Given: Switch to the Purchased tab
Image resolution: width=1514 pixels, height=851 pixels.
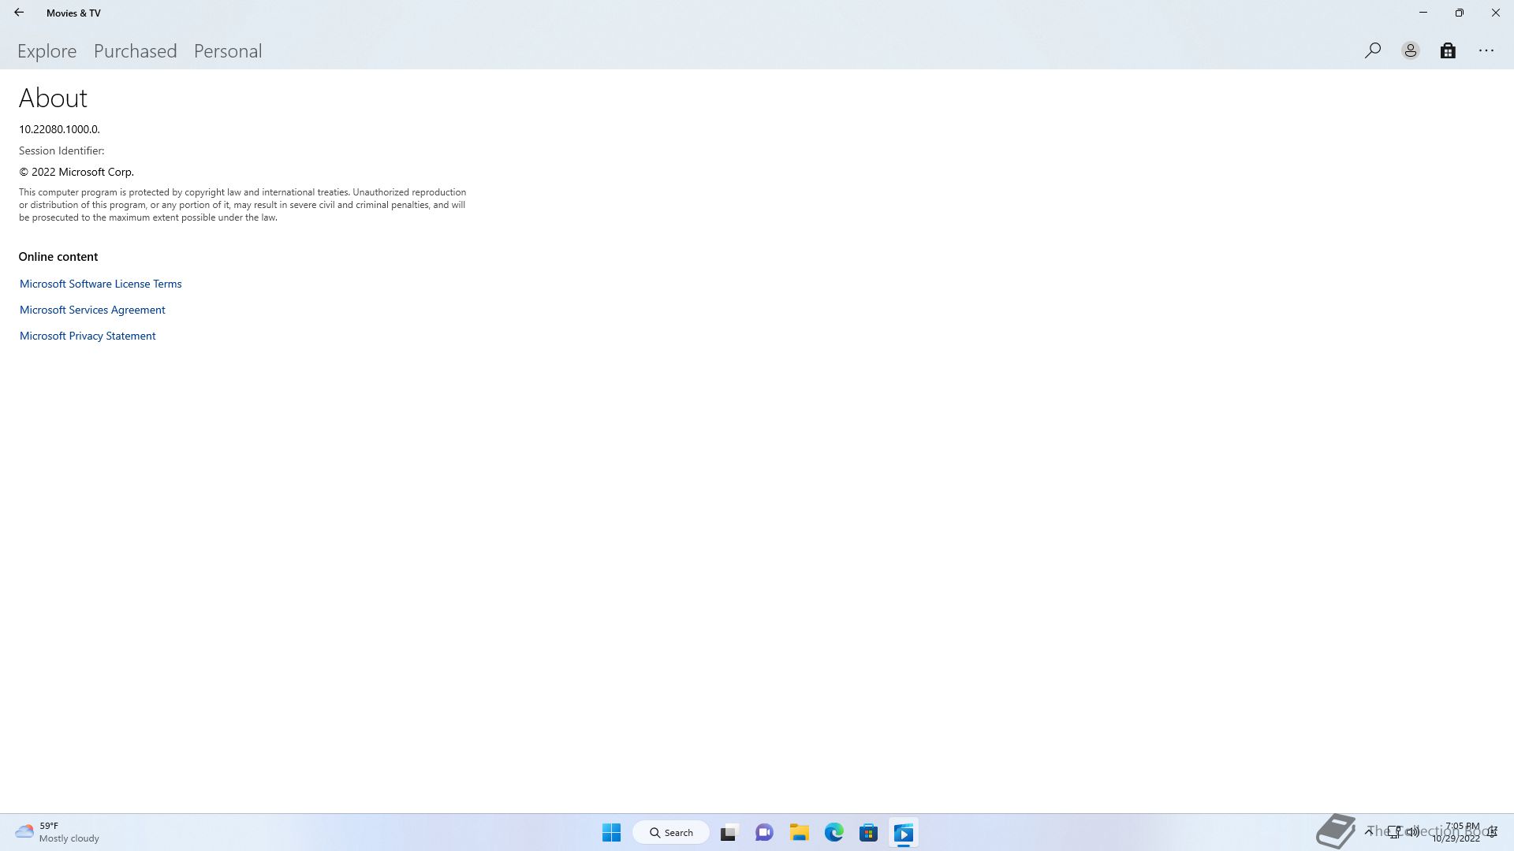Looking at the screenshot, I should pos(136,51).
